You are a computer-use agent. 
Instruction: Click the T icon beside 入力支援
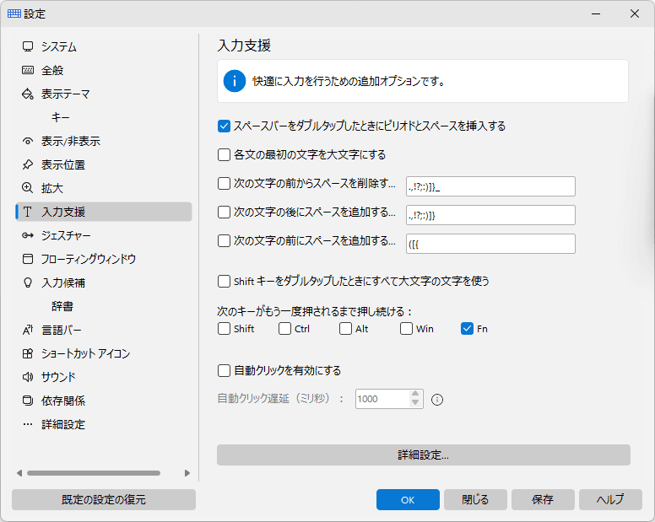(28, 212)
